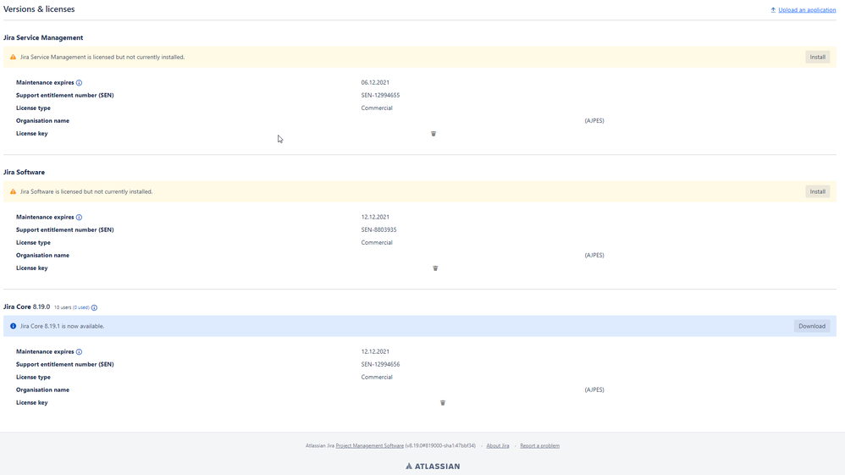This screenshot has height=475, width=845.
Task: Click 'Jira Software is licensed but not currently installed' message
Action: click(x=86, y=191)
